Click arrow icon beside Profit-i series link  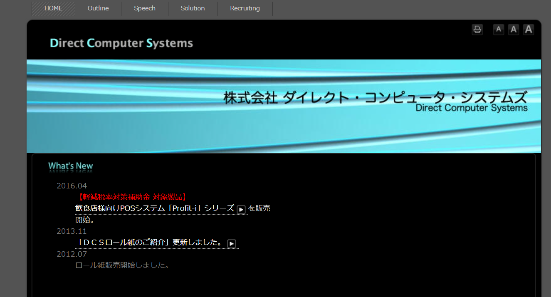[241, 209]
